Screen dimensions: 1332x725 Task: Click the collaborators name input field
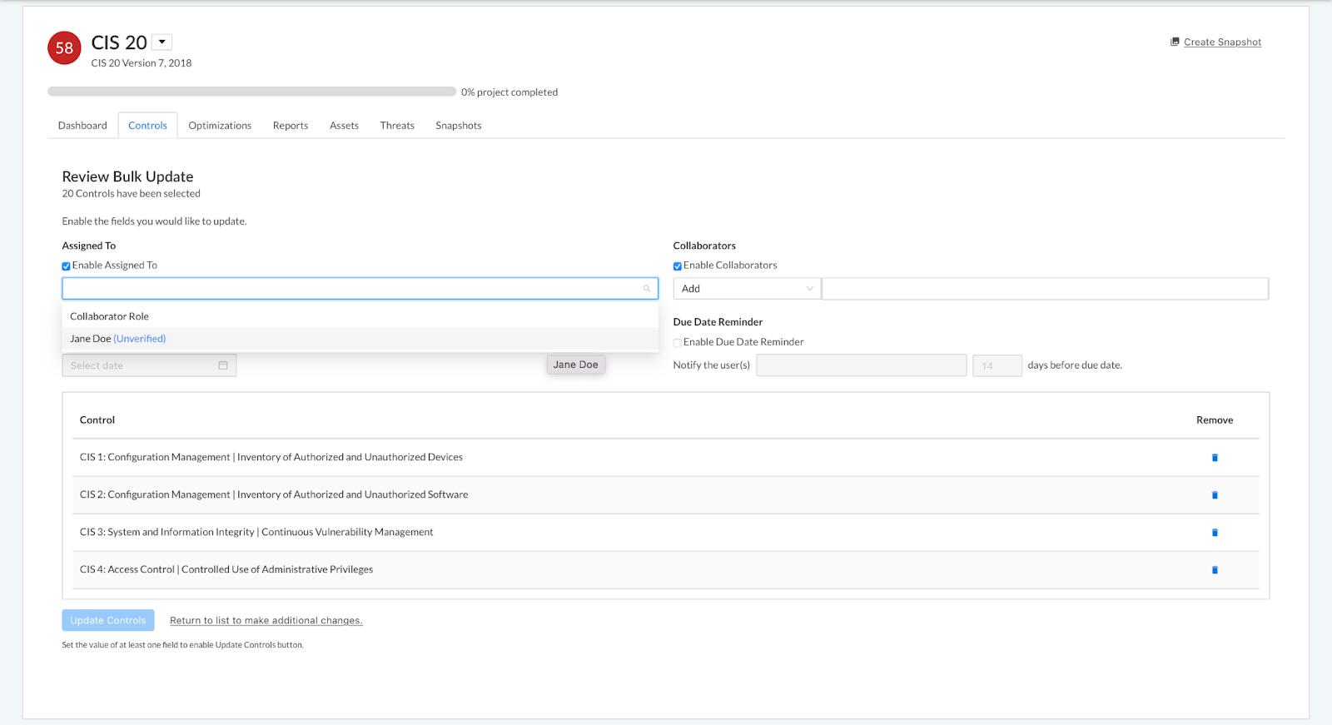[1045, 289]
